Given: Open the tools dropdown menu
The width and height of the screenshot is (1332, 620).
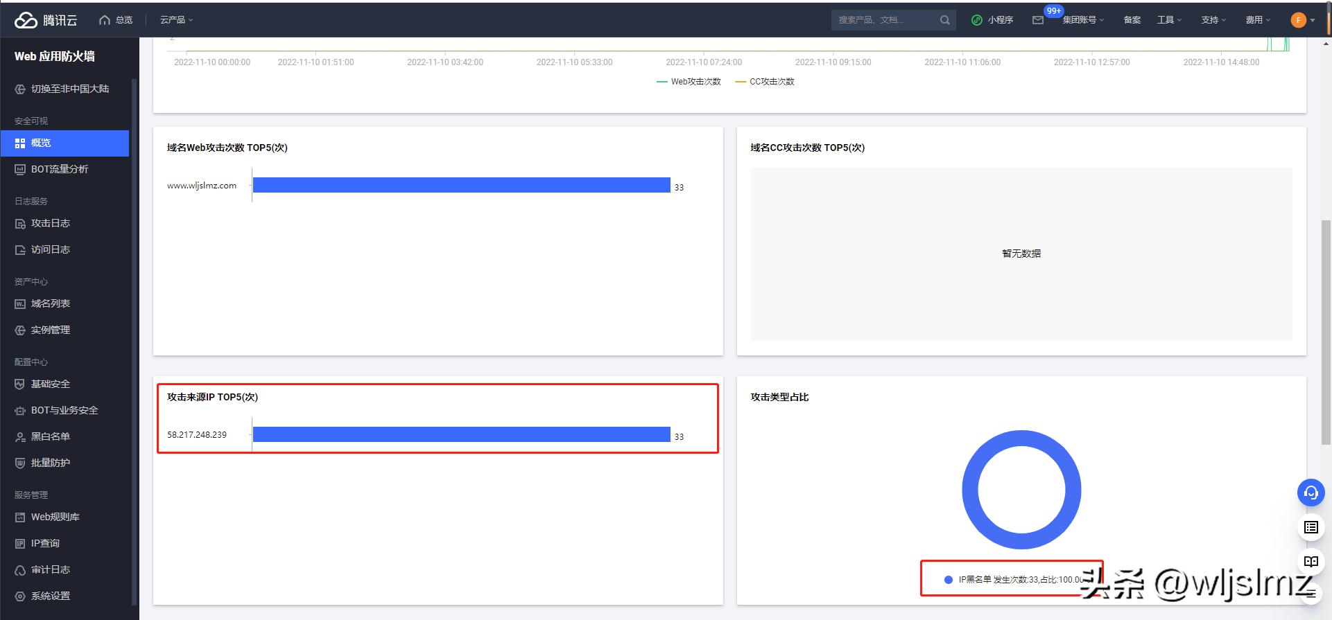Looking at the screenshot, I should pos(1169,20).
